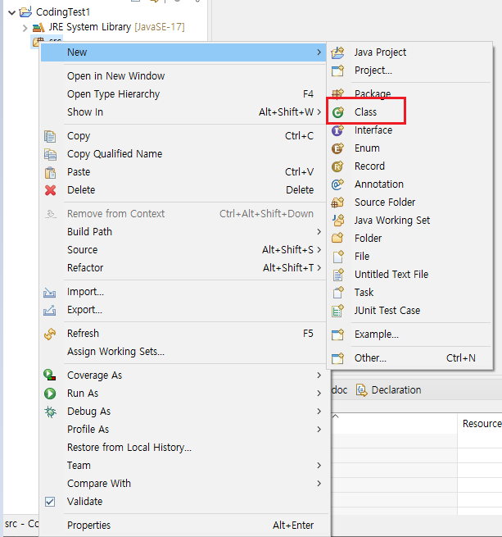Image resolution: width=502 pixels, height=537 pixels.
Task: Open the Profile As submenu arrow
Action: point(319,430)
